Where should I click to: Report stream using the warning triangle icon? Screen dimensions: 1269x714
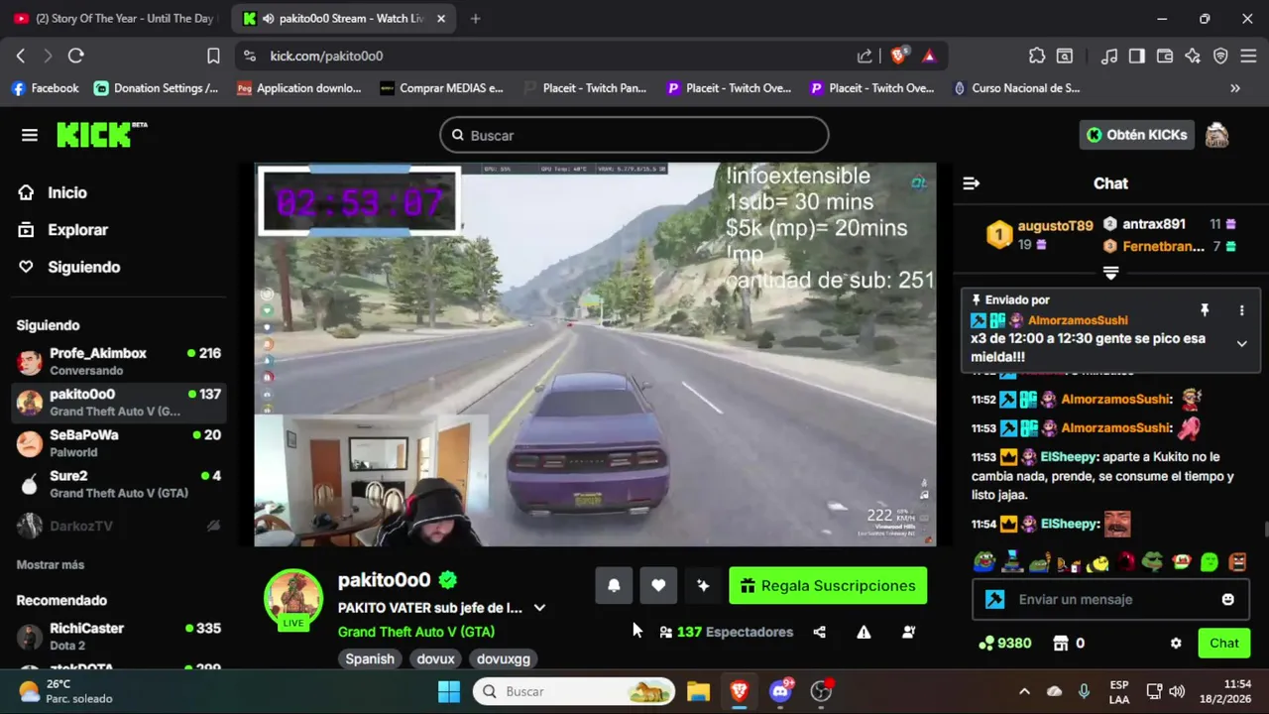pos(864,632)
